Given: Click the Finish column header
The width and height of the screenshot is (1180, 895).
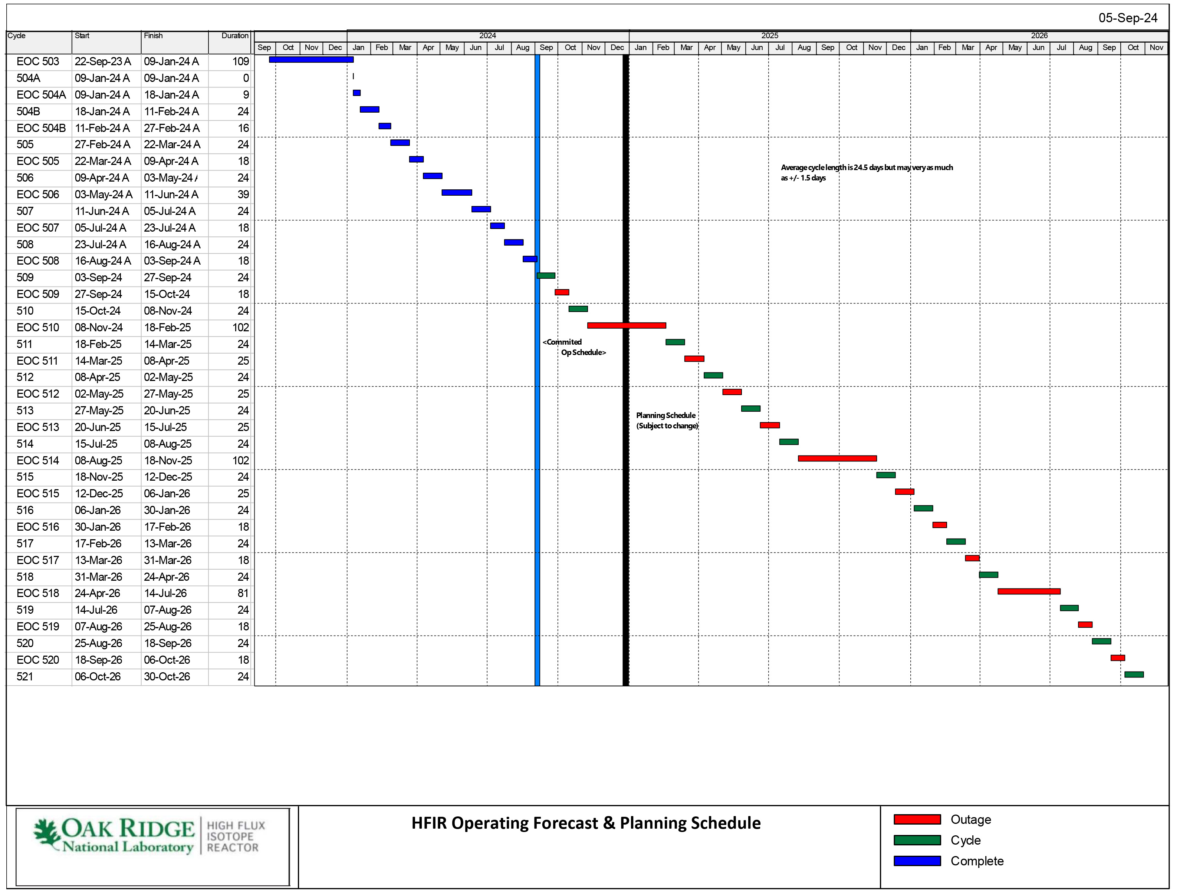Looking at the screenshot, I should click(153, 36).
